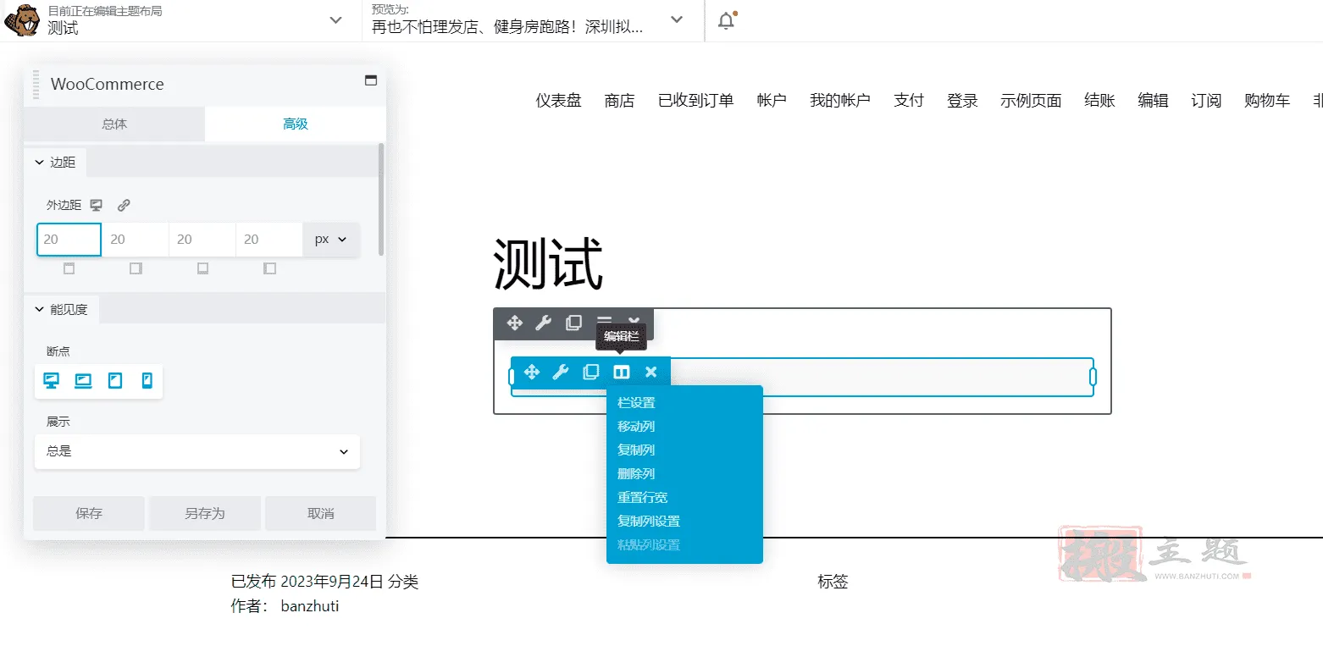Viewport: 1323px width, 646px height.
Task: Open the 购物车 navigation link
Action: 1267,101
